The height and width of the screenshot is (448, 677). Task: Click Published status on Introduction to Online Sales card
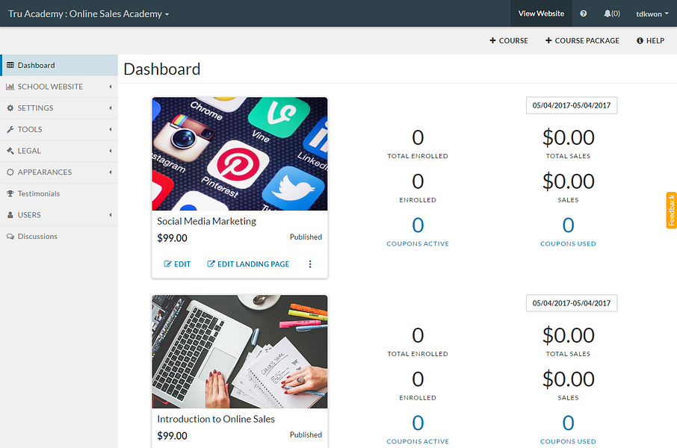306,435
